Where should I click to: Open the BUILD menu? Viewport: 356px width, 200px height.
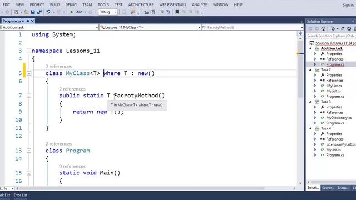tap(55, 5)
